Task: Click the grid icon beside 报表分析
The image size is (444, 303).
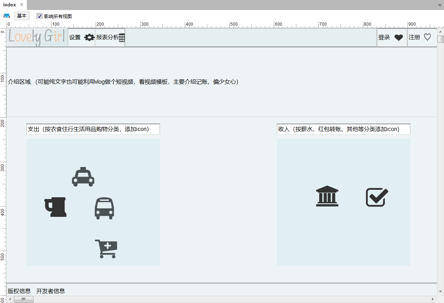Action: (121, 37)
